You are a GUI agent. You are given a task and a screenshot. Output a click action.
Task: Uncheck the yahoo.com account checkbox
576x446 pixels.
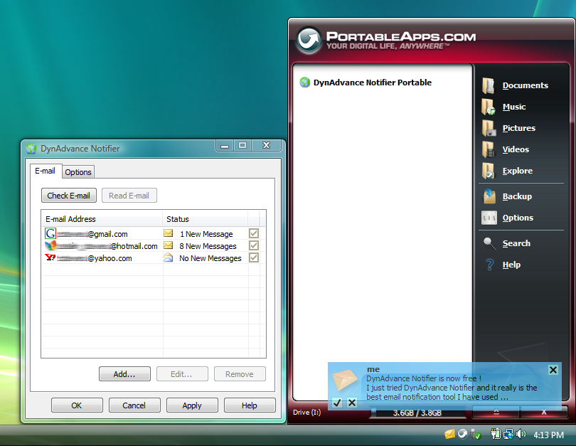pyautogui.click(x=253, y=257)
